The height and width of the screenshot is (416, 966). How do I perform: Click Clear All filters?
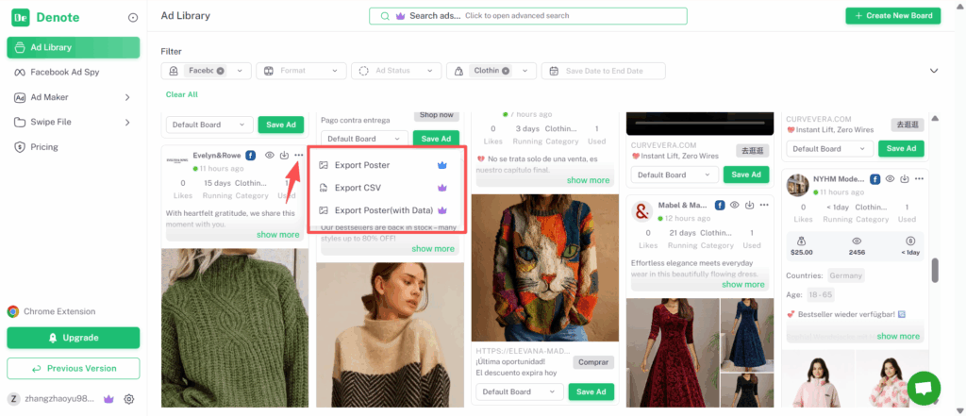click(x=182, y=94)
